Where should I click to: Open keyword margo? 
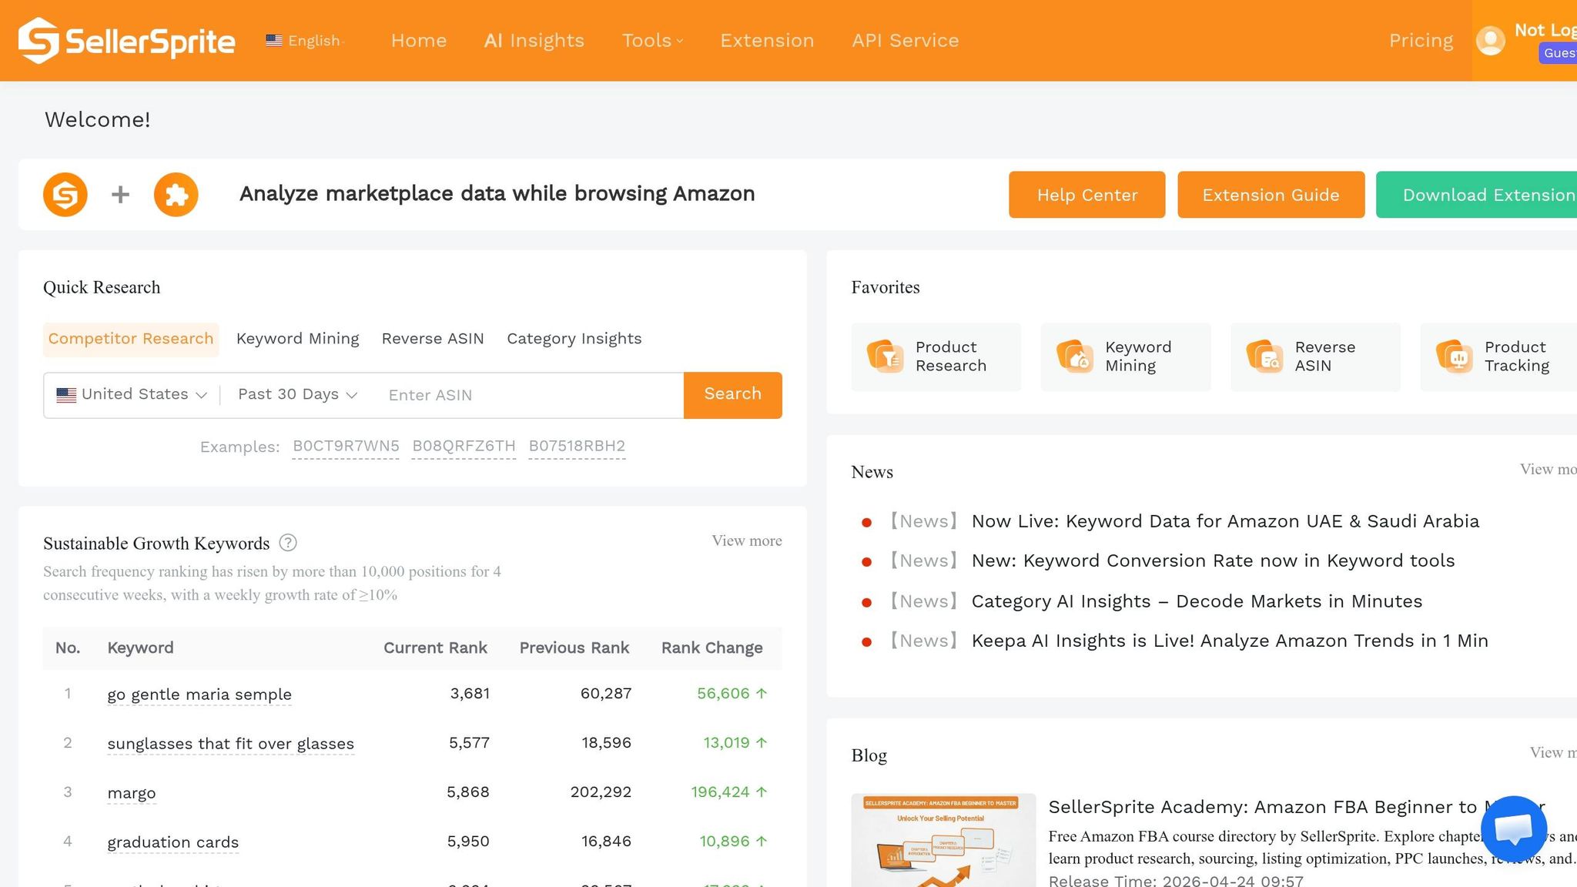tap(132, 793)
